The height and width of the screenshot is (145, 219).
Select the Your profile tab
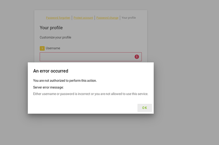[129, 18]
